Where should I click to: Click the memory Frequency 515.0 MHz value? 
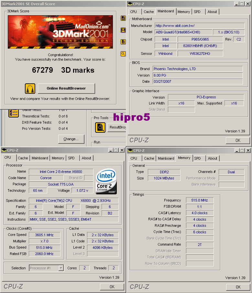tap(200, 200)
